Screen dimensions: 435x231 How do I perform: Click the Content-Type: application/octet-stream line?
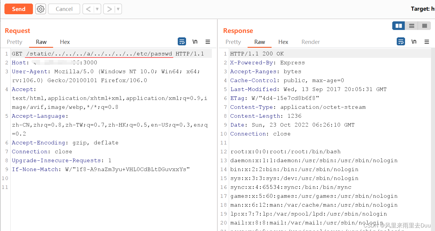click(x=298, y=107)
